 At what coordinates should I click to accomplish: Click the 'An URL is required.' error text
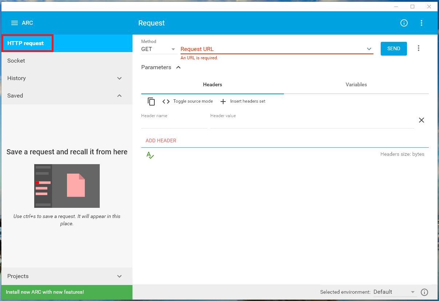tap(199, 58)
